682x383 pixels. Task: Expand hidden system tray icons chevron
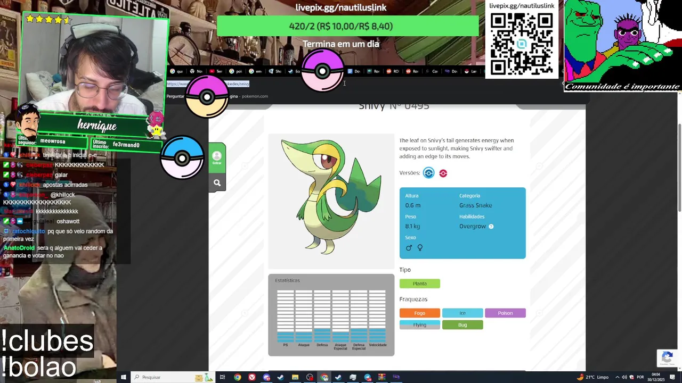(x=618, y=377)
